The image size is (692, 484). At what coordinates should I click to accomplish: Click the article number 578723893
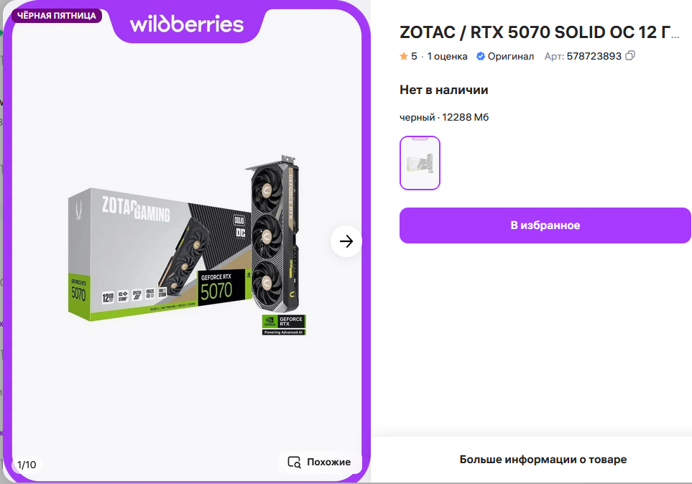(594, 56)
